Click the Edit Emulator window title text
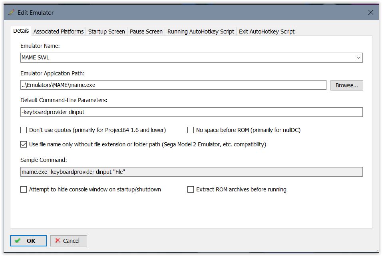Image resolution: width=382 pixels, height=256 pixels. (36, 13)
